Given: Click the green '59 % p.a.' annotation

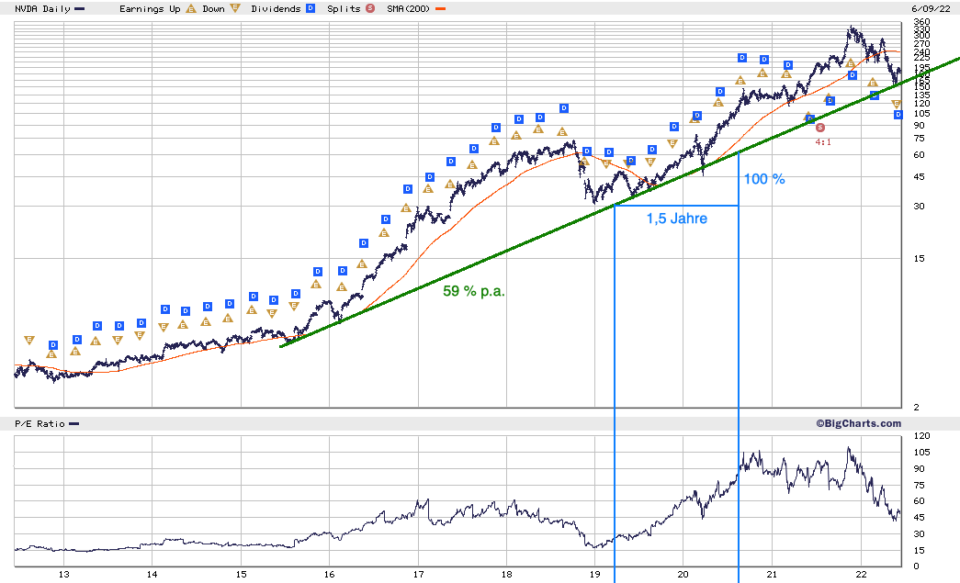Looking at the screenshot, I should point(474,291).
